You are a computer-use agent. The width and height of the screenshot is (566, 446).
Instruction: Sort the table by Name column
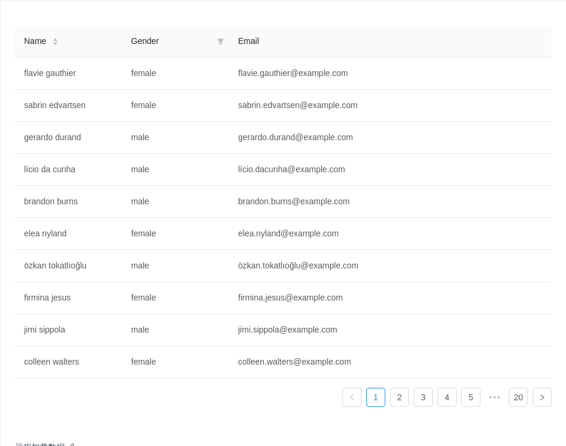55,42
